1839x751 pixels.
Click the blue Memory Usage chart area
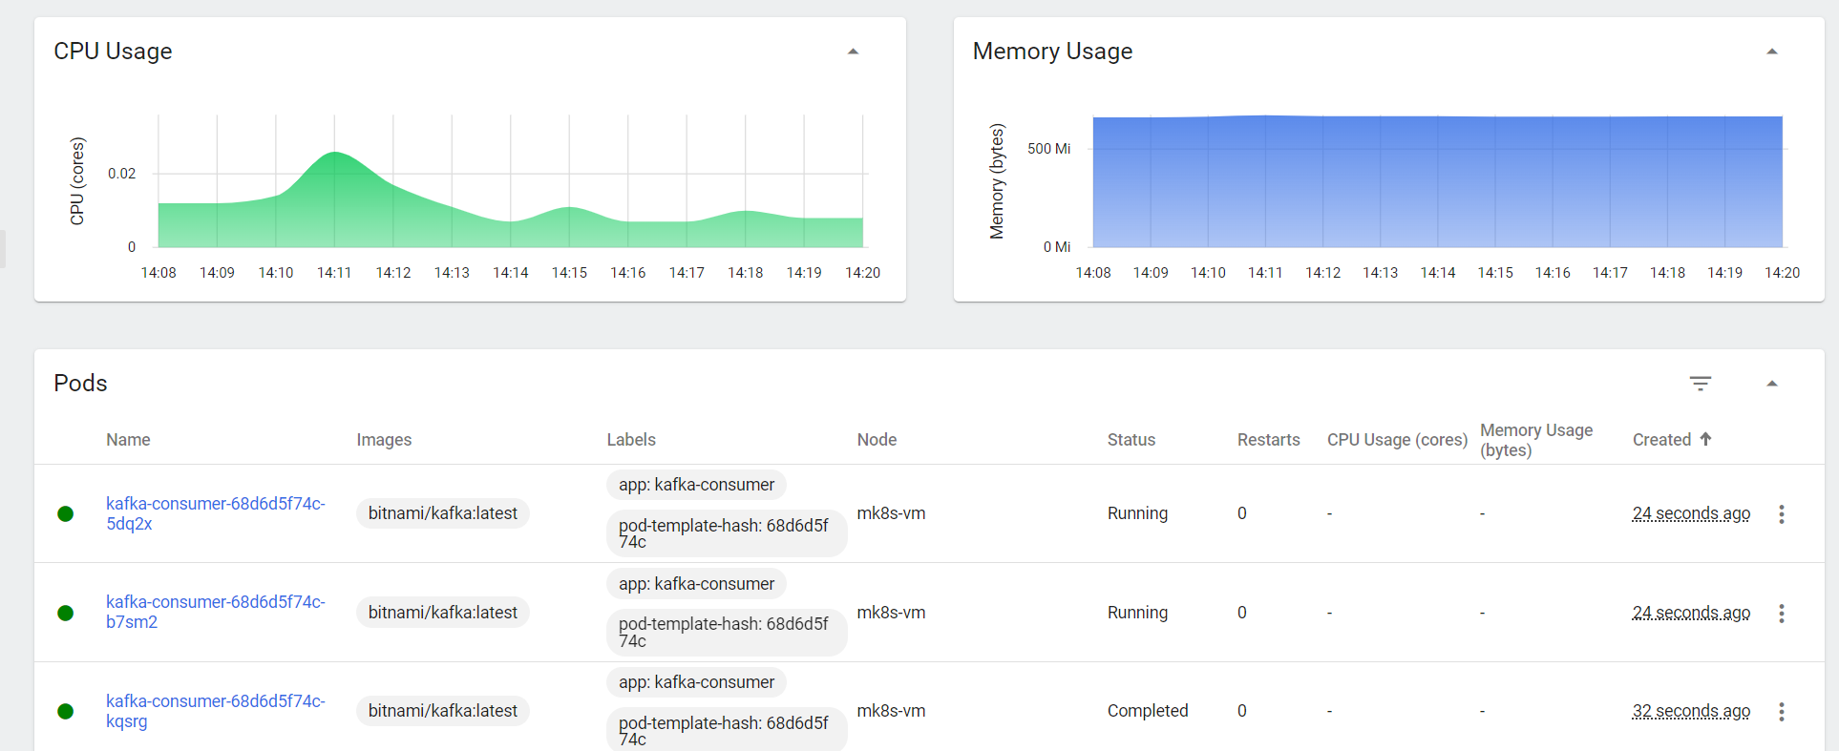tap(1437, 181)
